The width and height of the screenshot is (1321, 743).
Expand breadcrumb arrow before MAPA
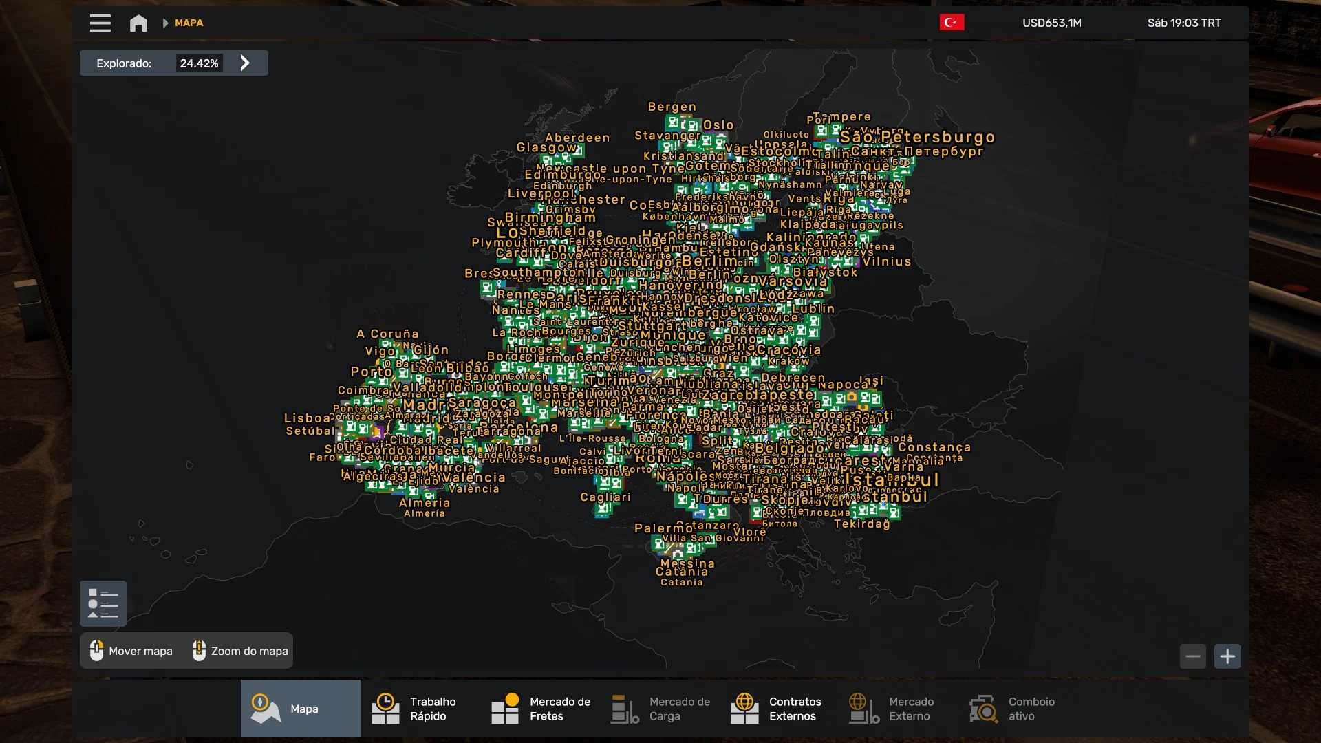coord(165,23)
